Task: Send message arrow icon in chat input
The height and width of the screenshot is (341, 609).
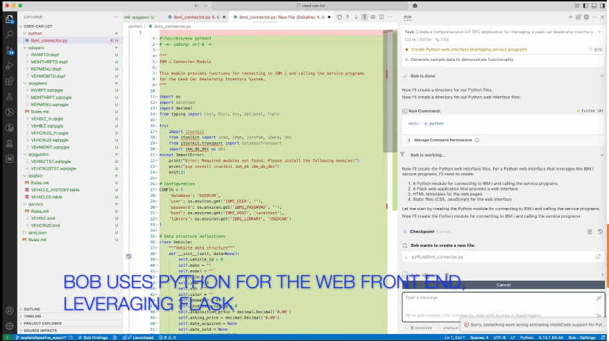Action: [599, 315]
